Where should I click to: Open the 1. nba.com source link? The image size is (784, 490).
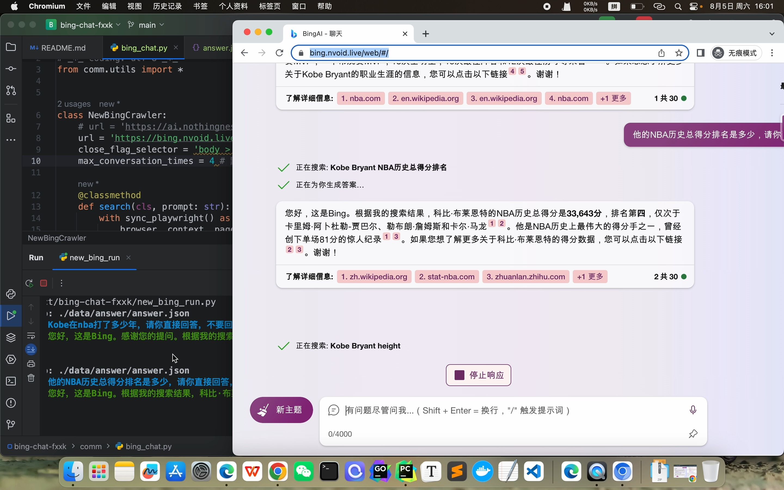(361, 99)
